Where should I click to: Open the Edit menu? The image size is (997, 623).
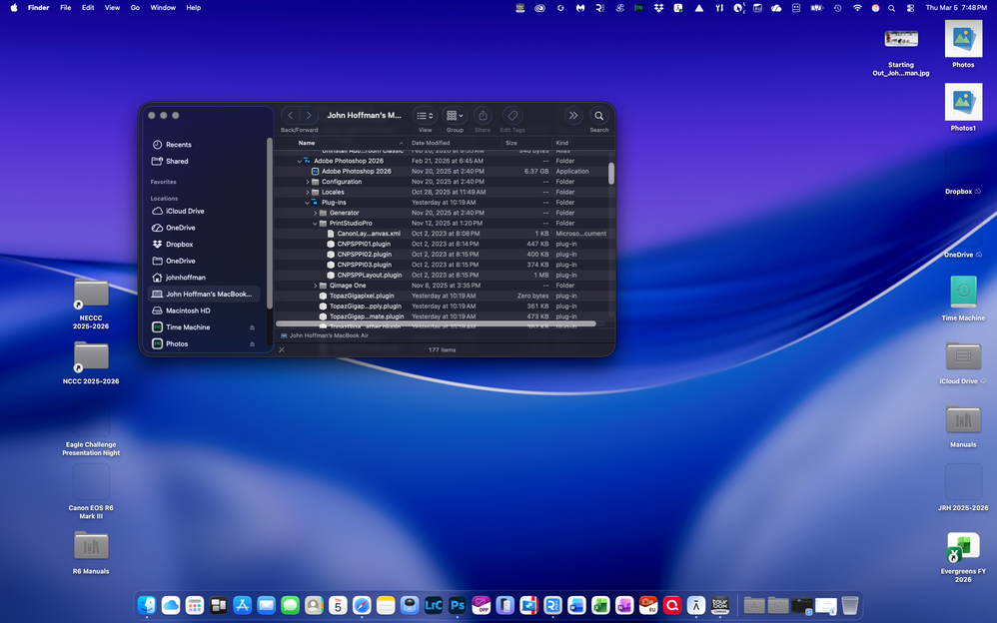88,8
